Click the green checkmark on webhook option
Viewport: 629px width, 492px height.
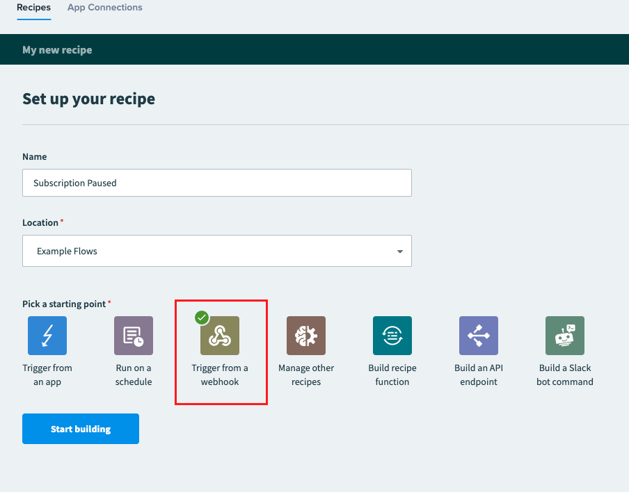[202, 318]
